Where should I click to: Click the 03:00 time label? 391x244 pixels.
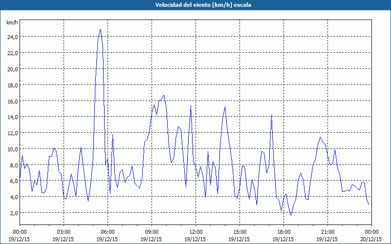pos(64,232)
